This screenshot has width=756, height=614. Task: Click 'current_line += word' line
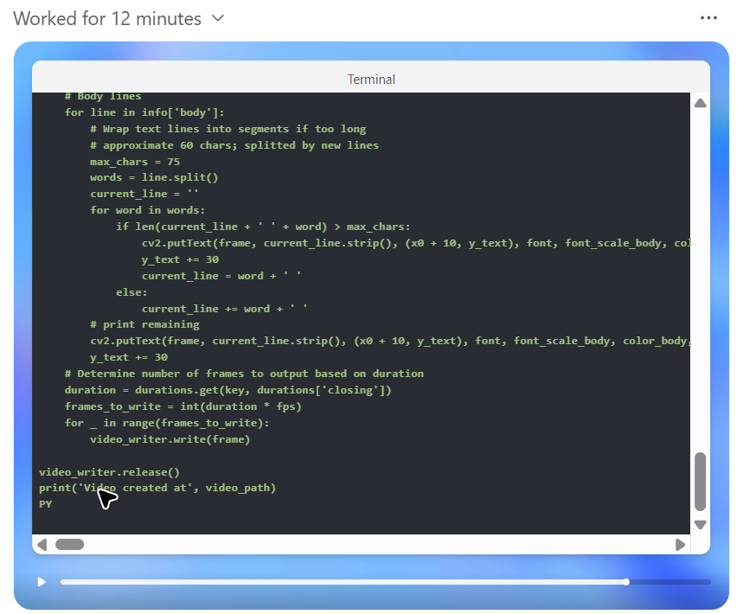[224, 309]
